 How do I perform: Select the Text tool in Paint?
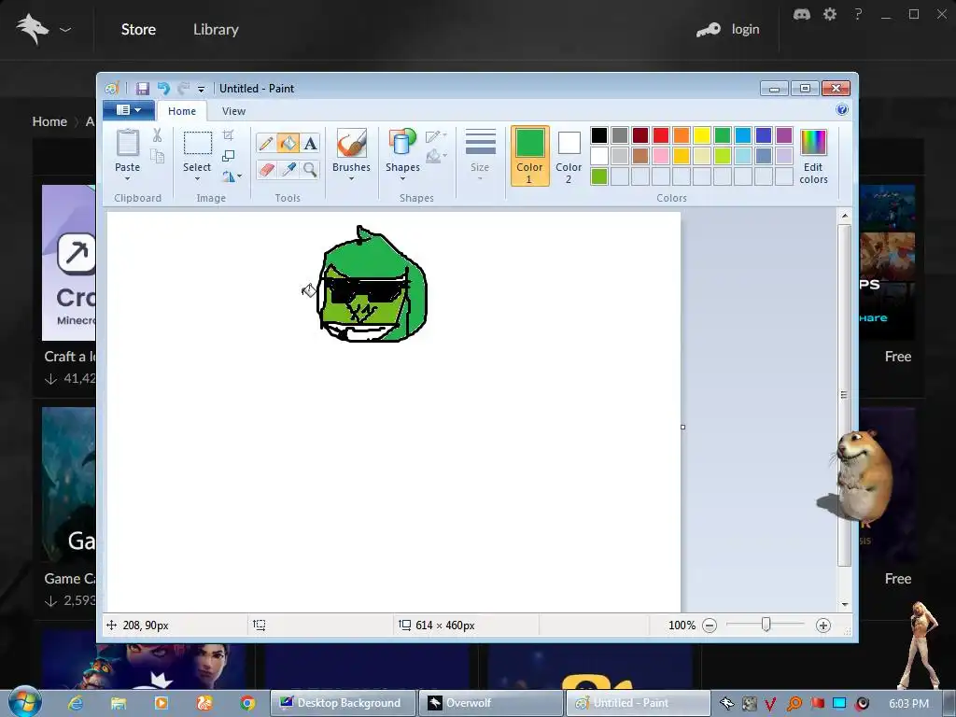click(310, 143)
